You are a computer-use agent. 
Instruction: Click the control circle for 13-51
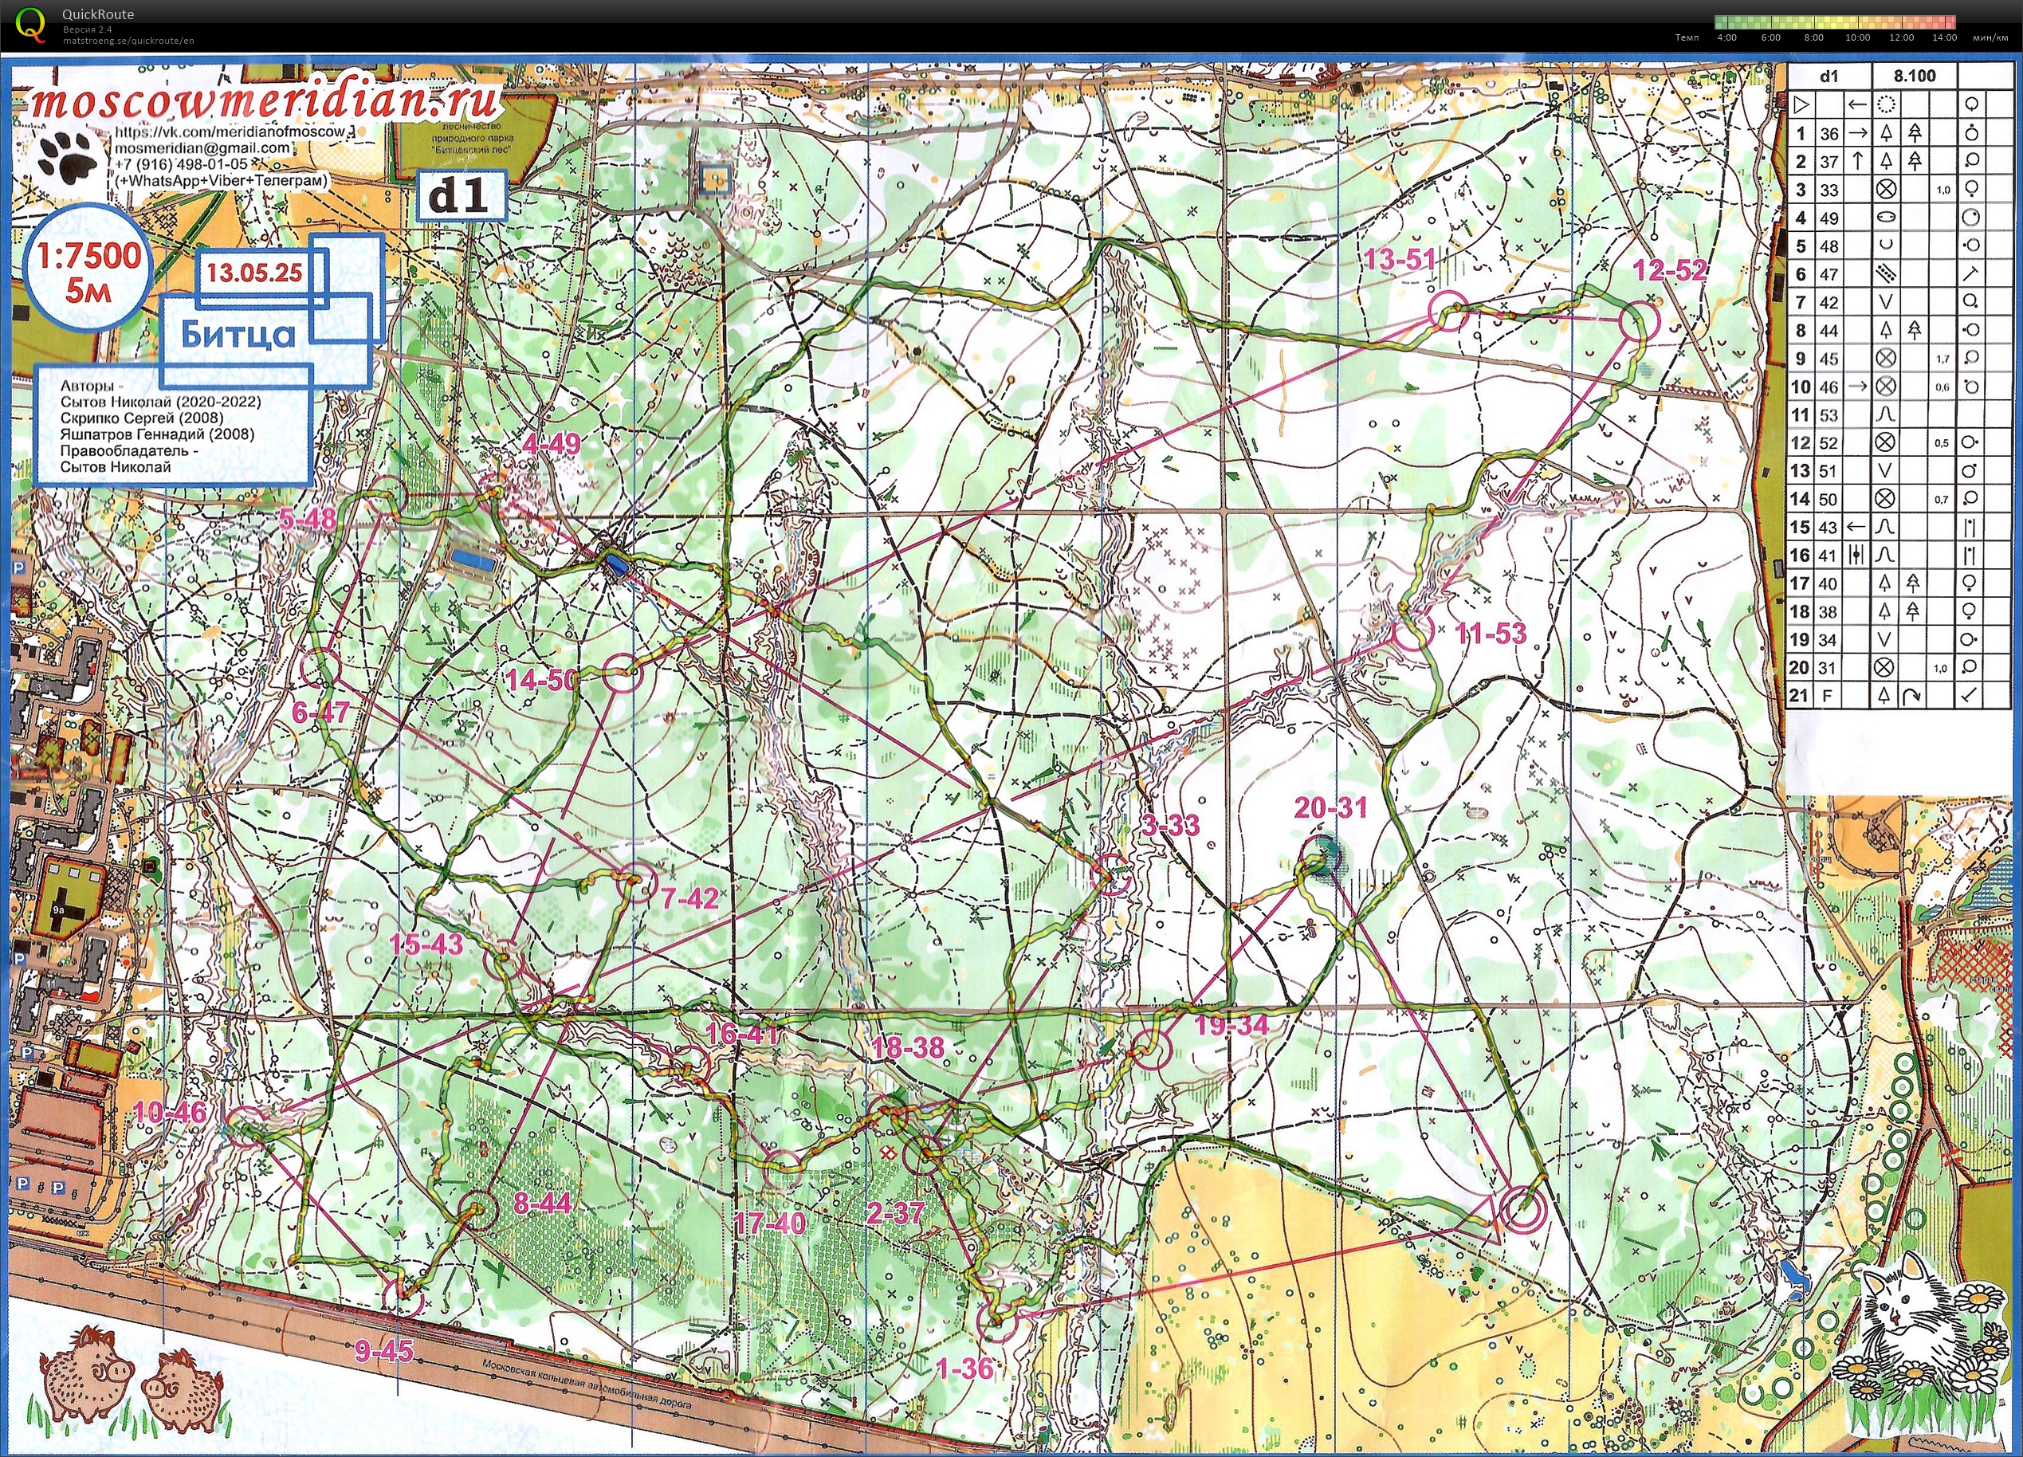tap(1448, 311)
